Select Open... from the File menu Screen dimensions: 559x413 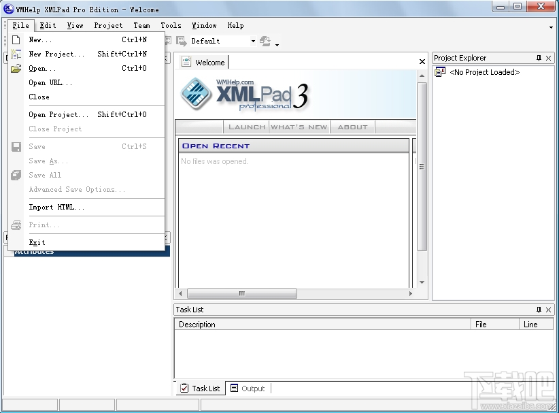pyautogui.click(x=88, y=68)
